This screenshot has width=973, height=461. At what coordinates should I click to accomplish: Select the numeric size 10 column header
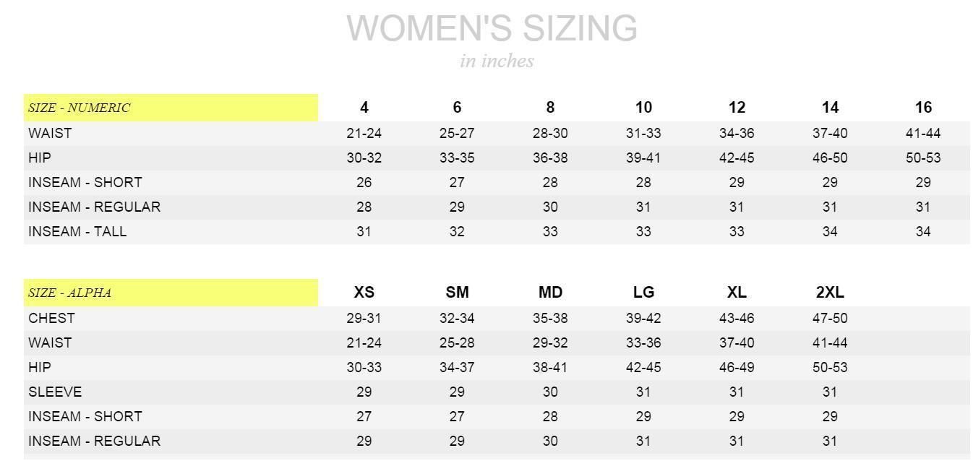[643, 108]
